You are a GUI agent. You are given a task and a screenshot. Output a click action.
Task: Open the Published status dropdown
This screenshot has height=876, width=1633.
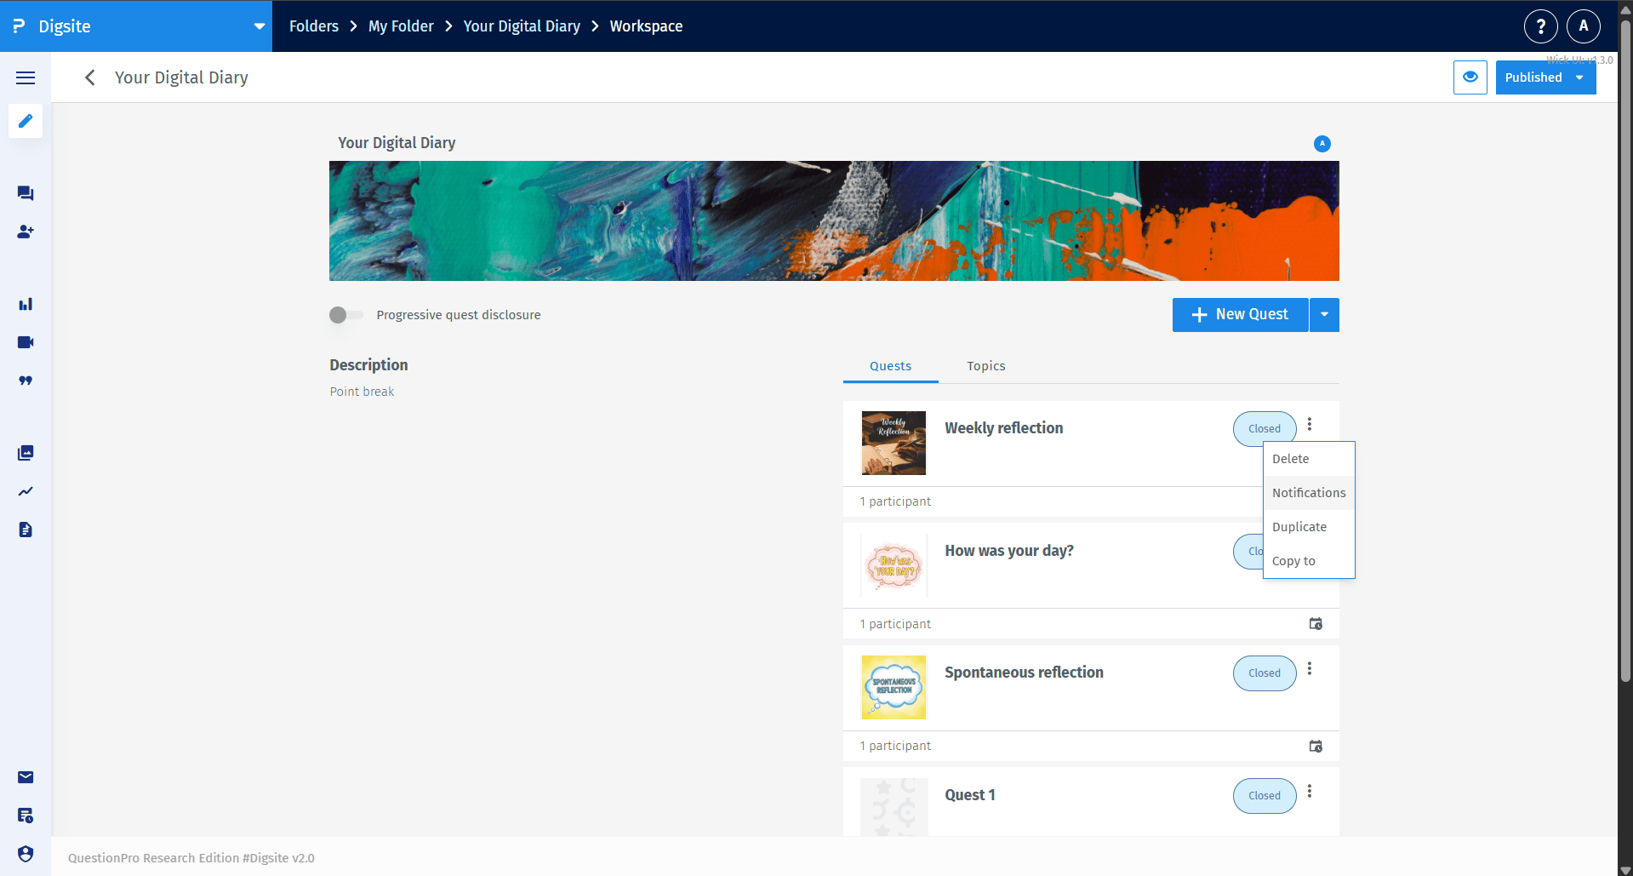[1545, 77]
